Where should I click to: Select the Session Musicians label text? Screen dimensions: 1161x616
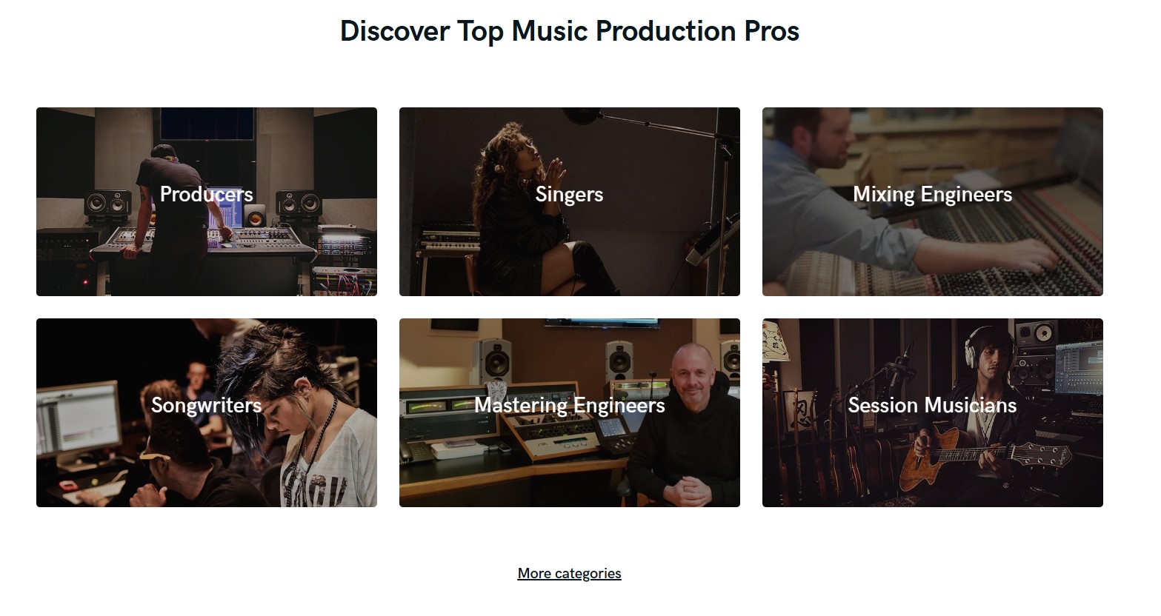932,405
